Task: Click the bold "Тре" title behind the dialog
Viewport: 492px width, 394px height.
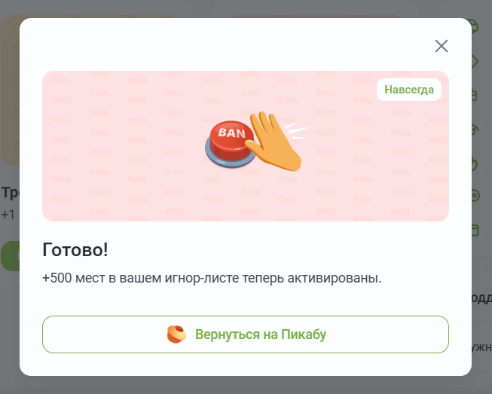Action: click(x=9, y=193)
